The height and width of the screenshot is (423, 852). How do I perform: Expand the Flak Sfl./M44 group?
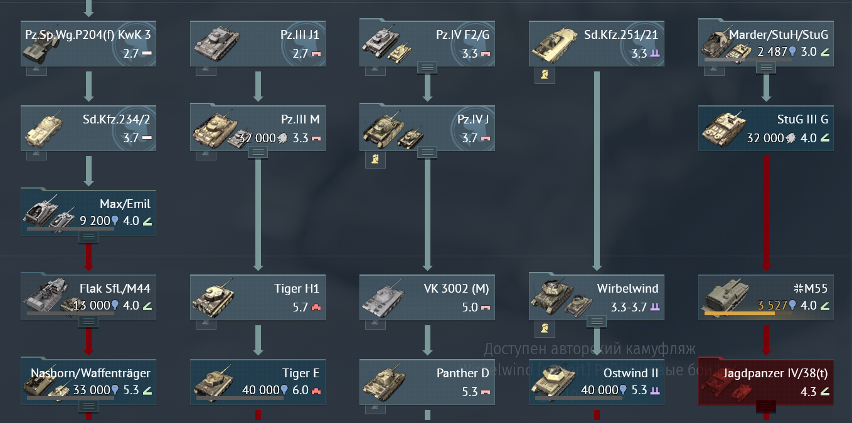pyautogui.click(x=88, y=321)
